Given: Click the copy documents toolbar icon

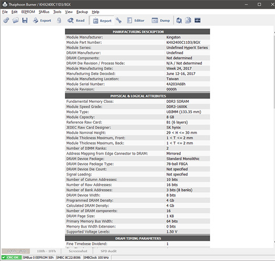Looking at the screenshot, I should click(x=188, y=20).
